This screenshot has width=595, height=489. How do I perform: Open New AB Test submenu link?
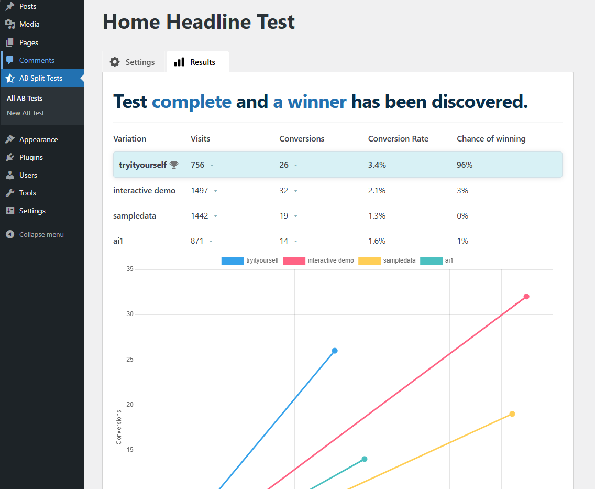point(26,113)
